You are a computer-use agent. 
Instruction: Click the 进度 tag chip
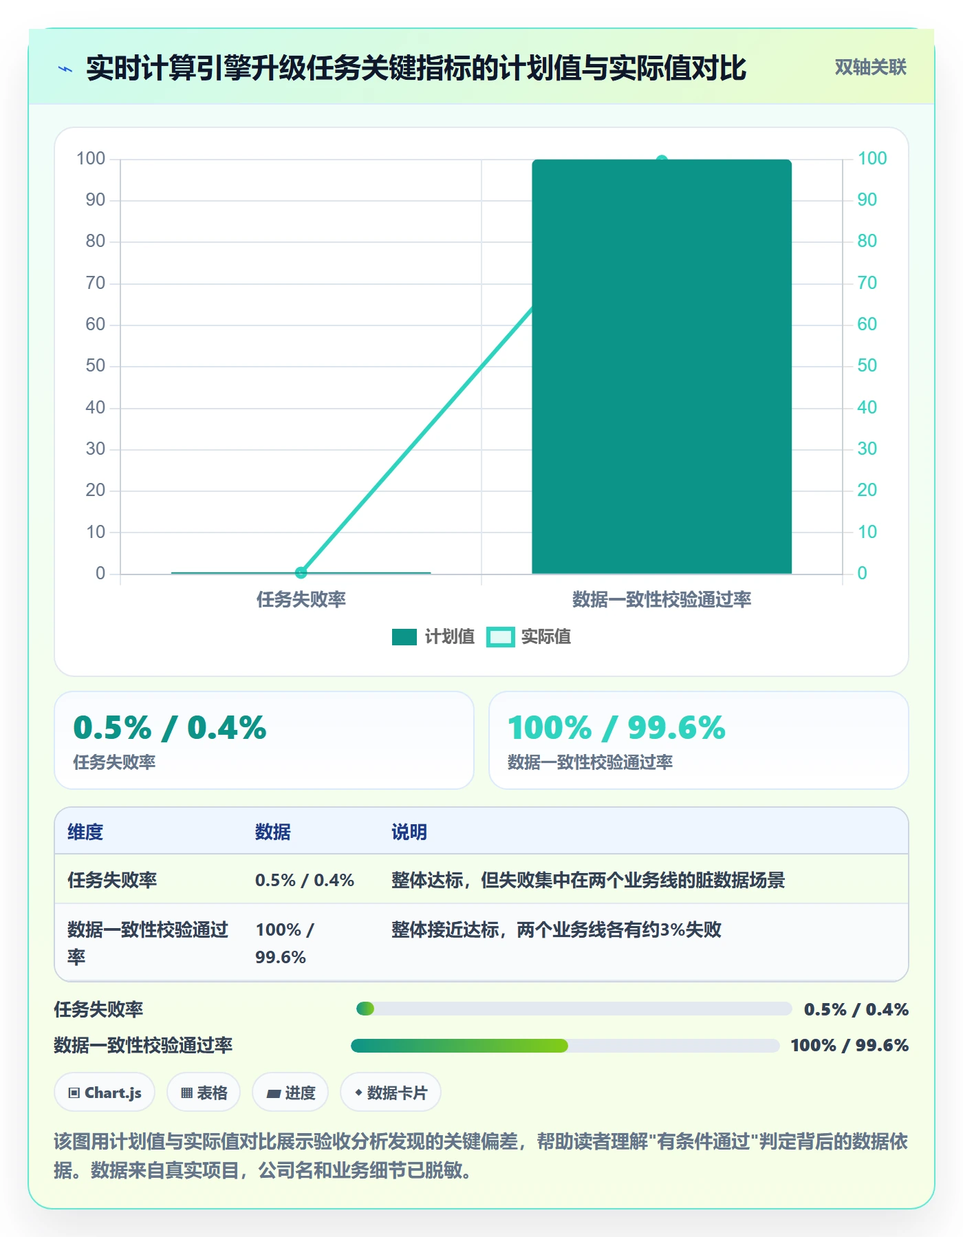[x=290, y=1093]
